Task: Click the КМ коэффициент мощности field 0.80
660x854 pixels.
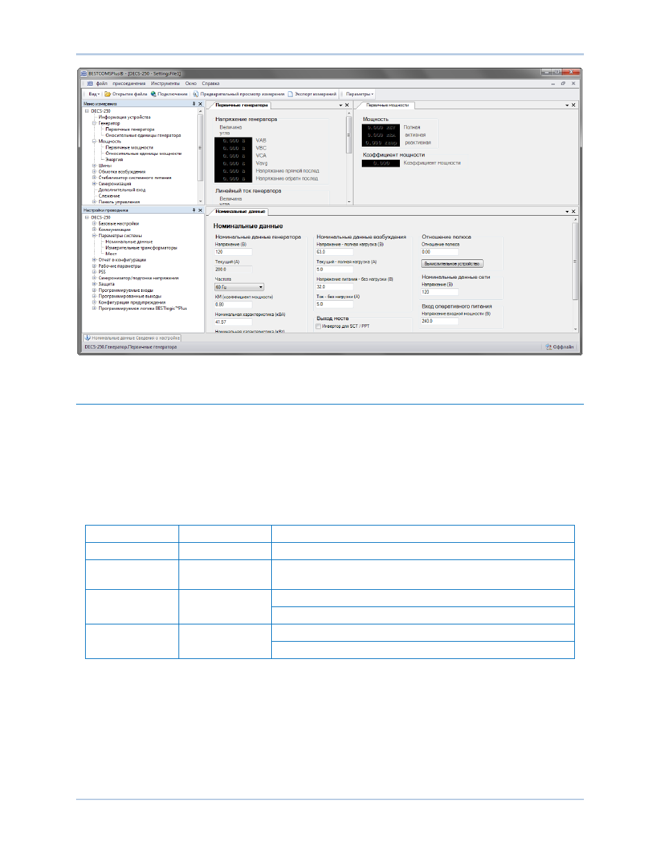Action: (233, 304)
